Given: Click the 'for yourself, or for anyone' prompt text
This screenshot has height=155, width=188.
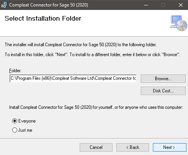Looking at the screenshot, I should point(96,107).
